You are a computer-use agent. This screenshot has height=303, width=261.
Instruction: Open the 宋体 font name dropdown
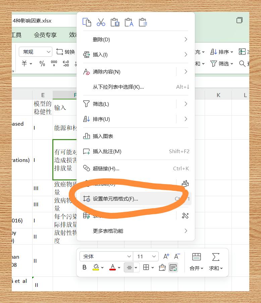click(106, 256)
